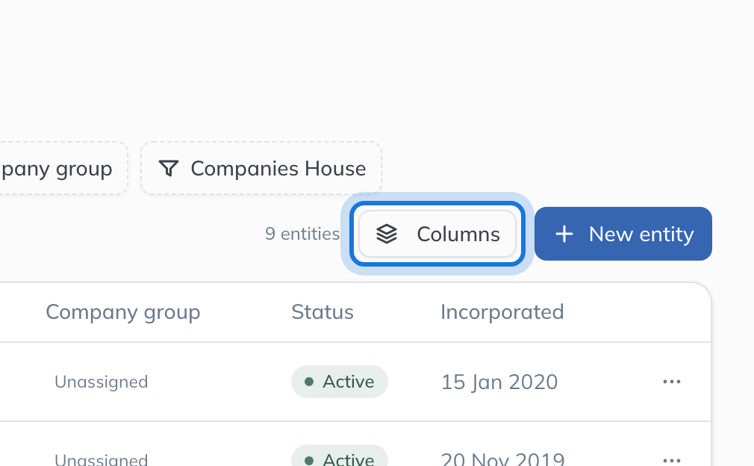The height and width of the screenshot is (466, 754).
Task: Click the 15 Jan 2020 date cell
Action: pos(499,382)
